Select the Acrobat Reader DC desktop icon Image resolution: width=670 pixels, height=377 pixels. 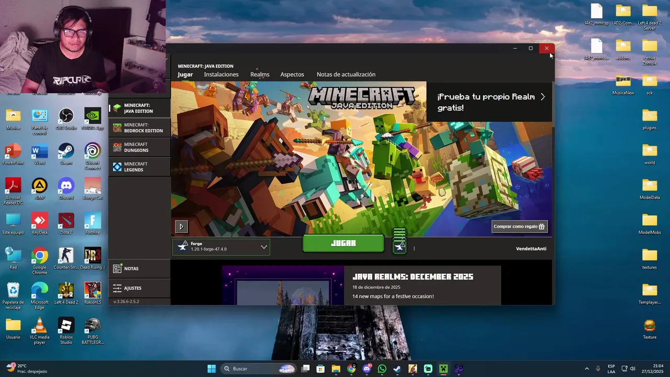[x=13, y=192]
